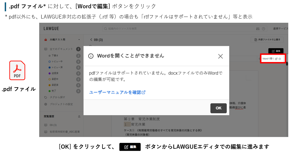
Task: Click the info icon in dialog title
Action: point(91,56)
